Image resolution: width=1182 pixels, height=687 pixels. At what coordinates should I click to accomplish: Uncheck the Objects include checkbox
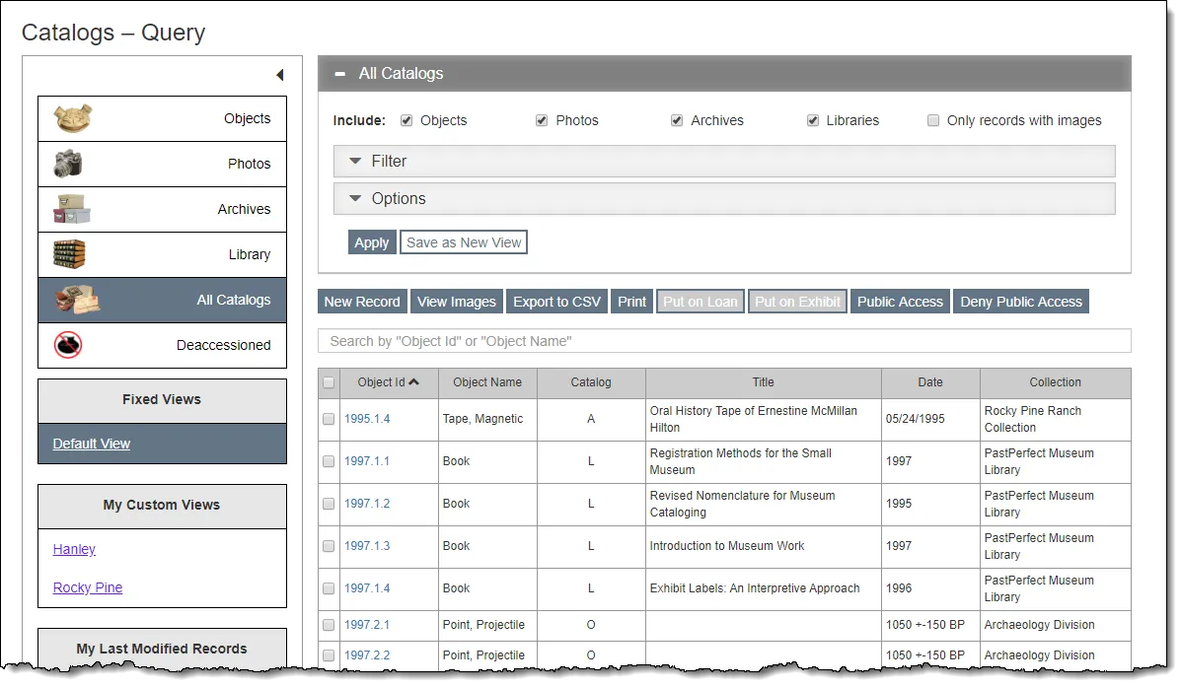coord(406,120)
